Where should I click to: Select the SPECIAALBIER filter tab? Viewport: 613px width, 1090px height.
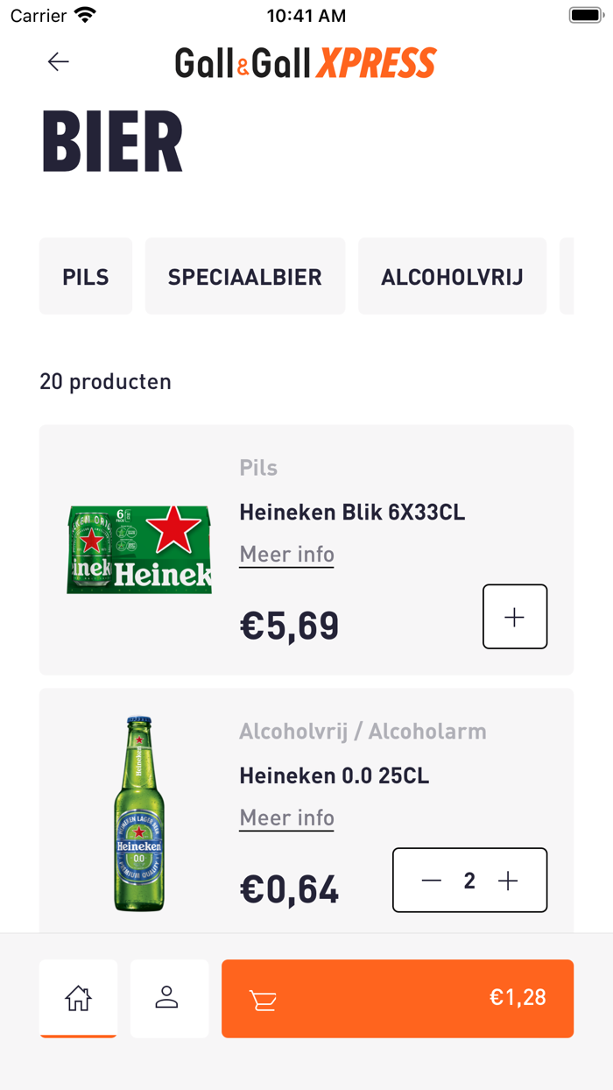(x=245, y=277)
